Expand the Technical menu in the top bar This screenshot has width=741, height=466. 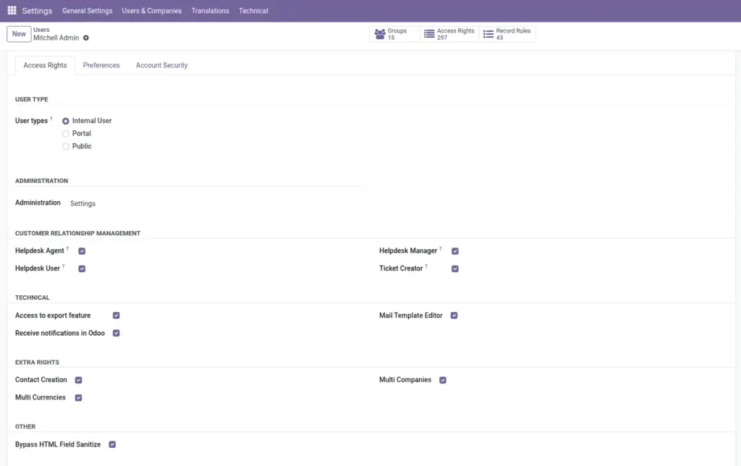click(x=253, y=10)
